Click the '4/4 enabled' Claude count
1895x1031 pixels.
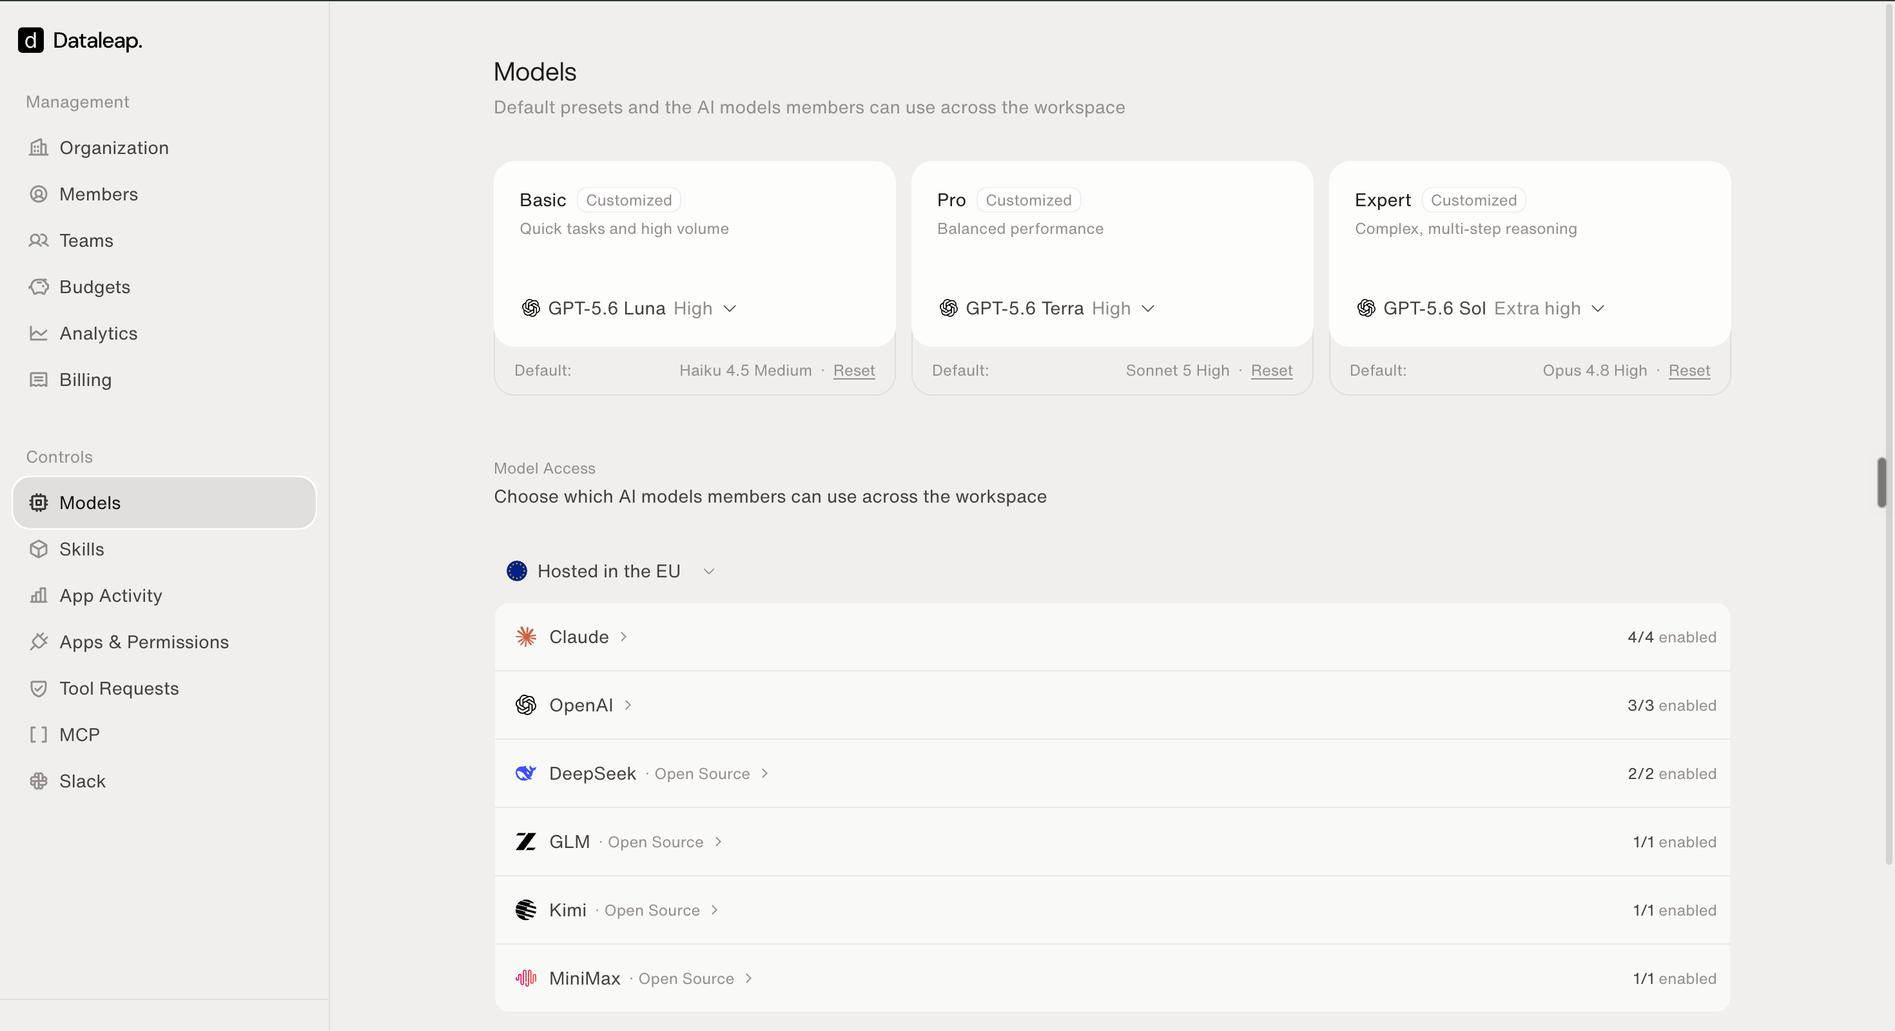[1671, 637]
